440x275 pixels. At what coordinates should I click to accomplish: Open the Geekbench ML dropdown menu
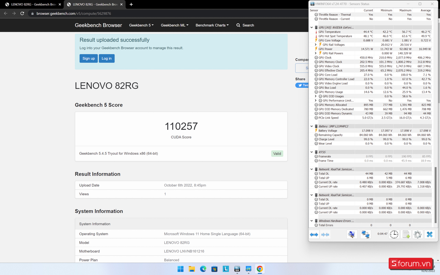click(175, 25)
